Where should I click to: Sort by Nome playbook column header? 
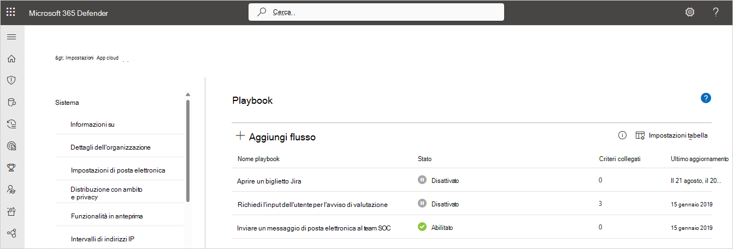258,159
